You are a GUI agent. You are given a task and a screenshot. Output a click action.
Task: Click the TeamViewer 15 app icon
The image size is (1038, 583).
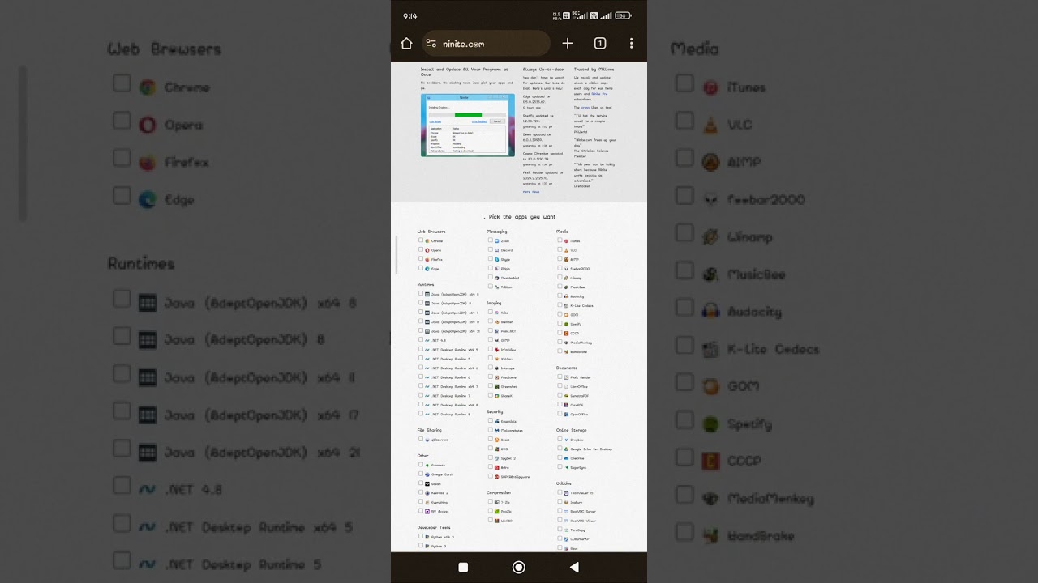(567, 493)
